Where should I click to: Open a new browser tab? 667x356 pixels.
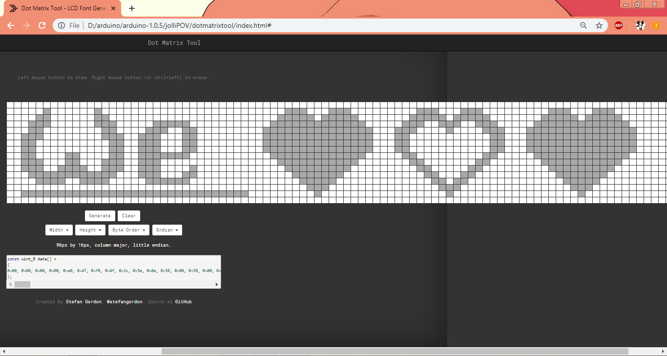(x=131, y=8)
